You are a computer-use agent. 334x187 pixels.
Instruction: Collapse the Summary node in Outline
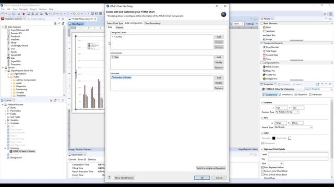point(6,148)
